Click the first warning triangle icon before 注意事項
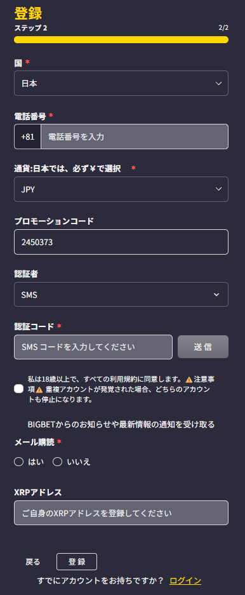The image size is (245, 595). (189, 379)
